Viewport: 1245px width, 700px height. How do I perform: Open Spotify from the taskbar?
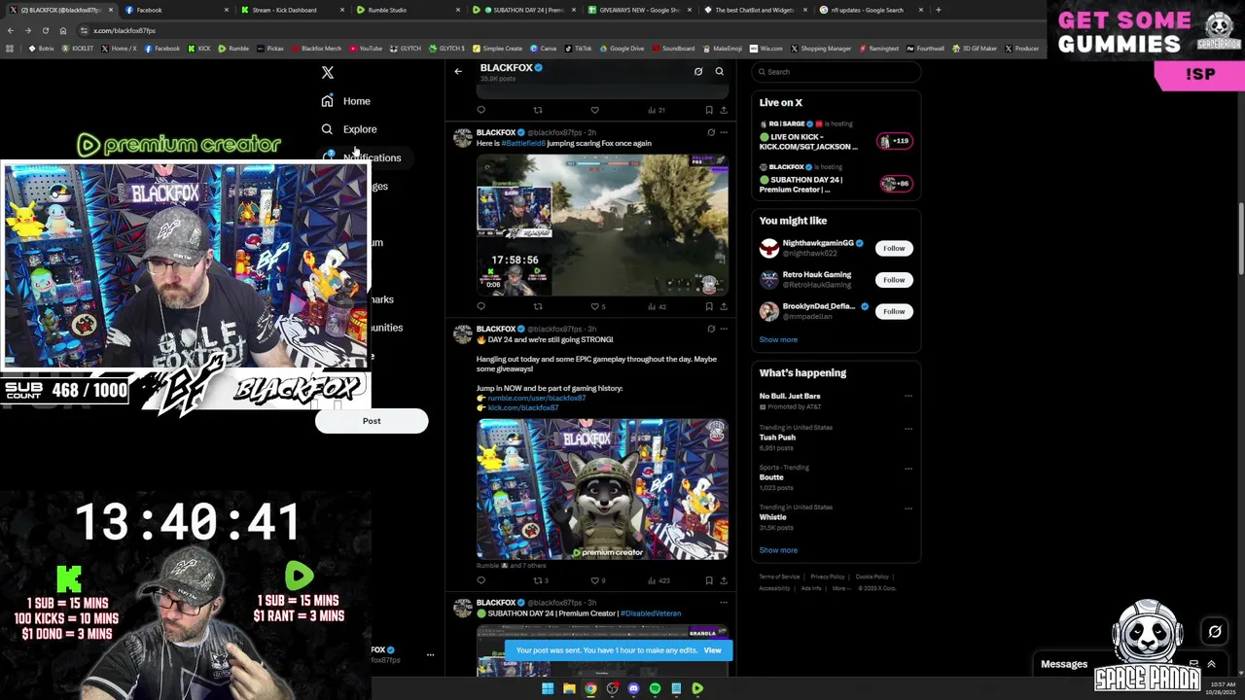tap(655, 688)
